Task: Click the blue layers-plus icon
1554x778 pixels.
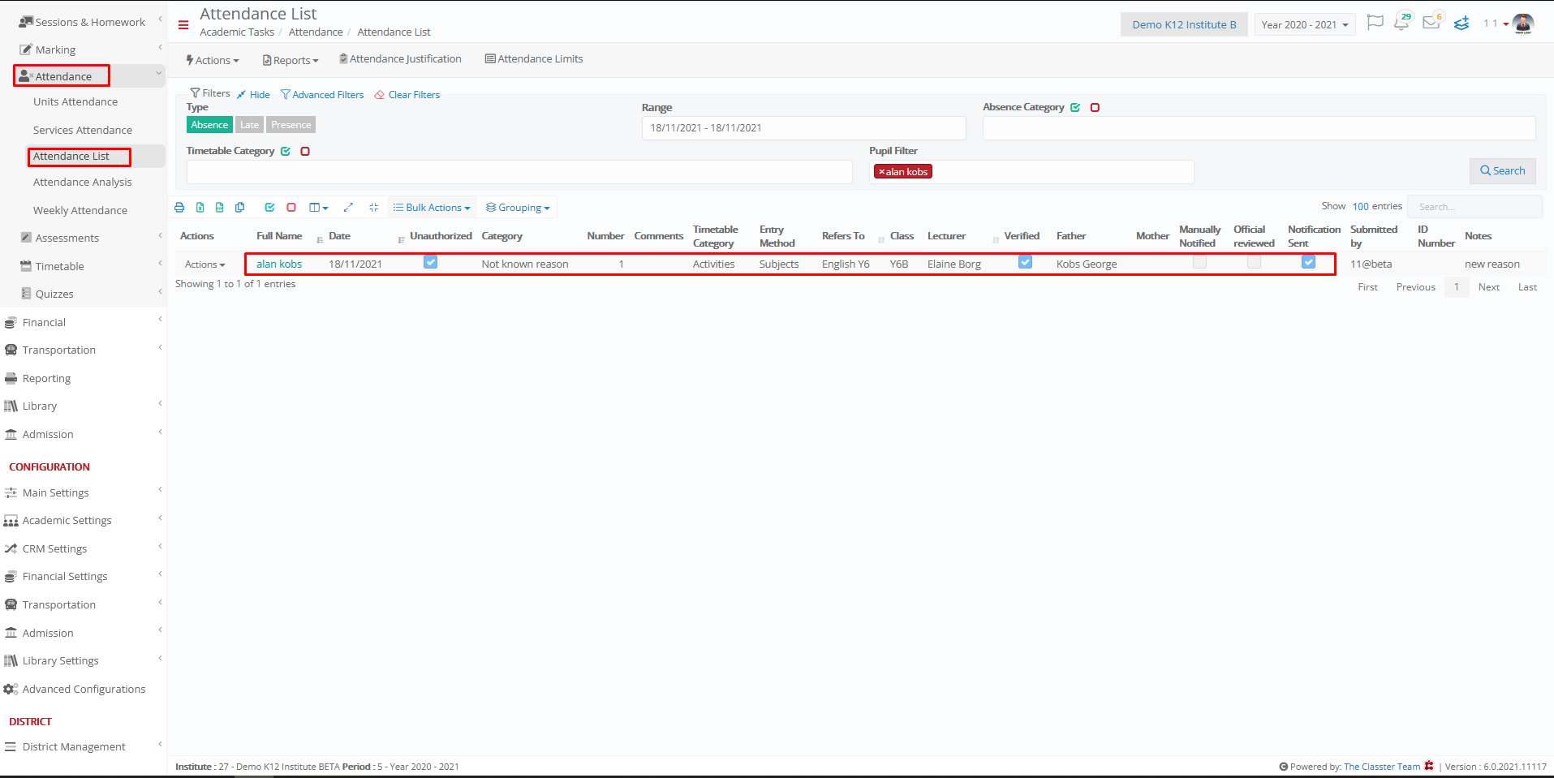Action: point(1461,24)
